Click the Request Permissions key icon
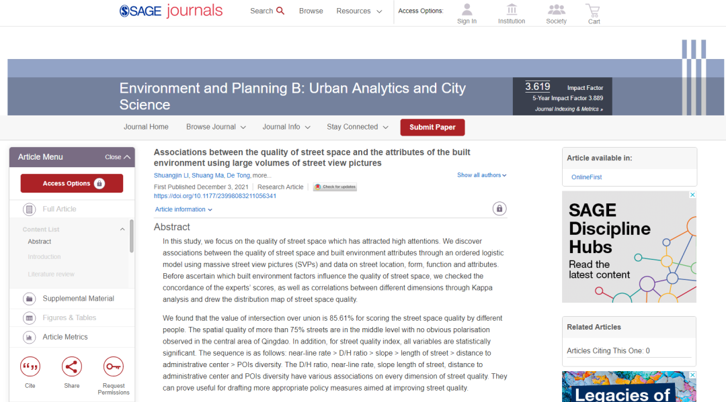Screen dimensions: 726x402 [114, 367]
